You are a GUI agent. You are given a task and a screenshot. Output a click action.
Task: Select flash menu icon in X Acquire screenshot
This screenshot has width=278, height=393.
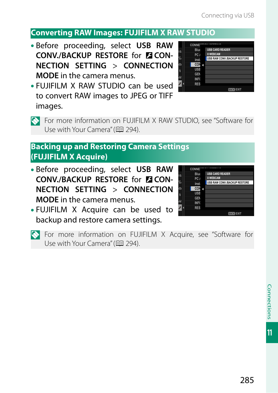click(180, 195)
